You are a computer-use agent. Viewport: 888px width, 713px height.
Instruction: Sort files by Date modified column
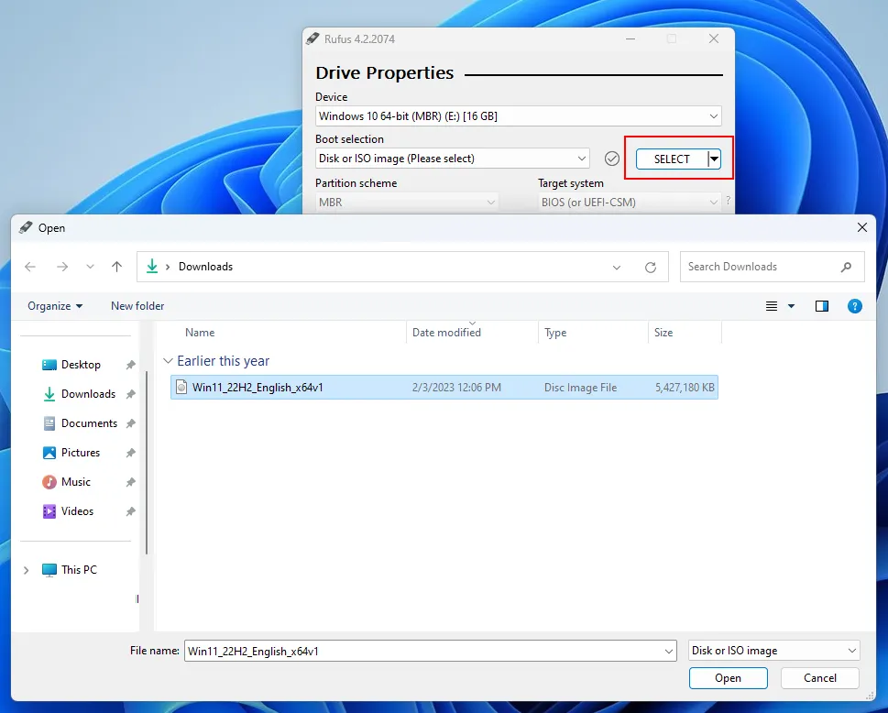pos(446,333)
